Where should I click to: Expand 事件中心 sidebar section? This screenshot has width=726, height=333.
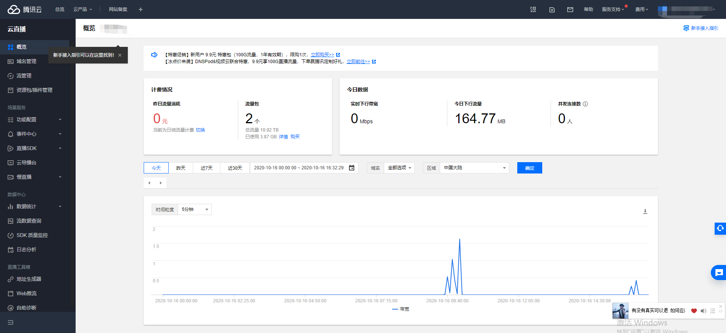point(35,134)
